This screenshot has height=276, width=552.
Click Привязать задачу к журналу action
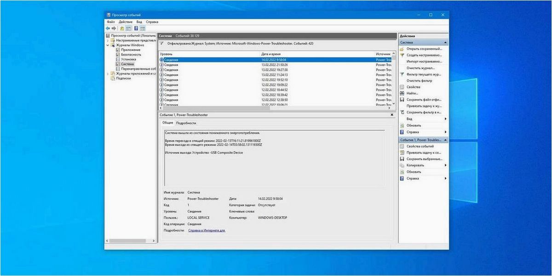click(424, 106)
